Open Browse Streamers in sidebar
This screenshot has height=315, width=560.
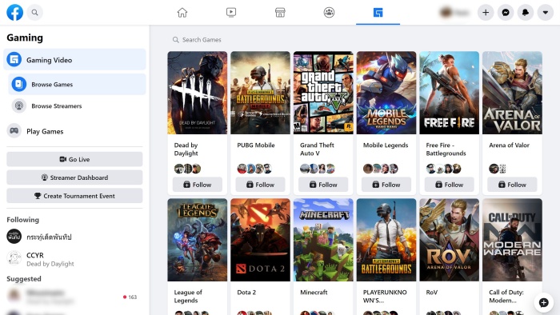77,106
